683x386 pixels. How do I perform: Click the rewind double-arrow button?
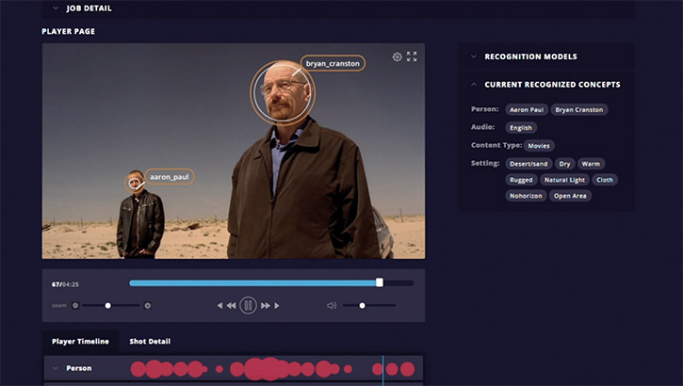pos(231,305)
